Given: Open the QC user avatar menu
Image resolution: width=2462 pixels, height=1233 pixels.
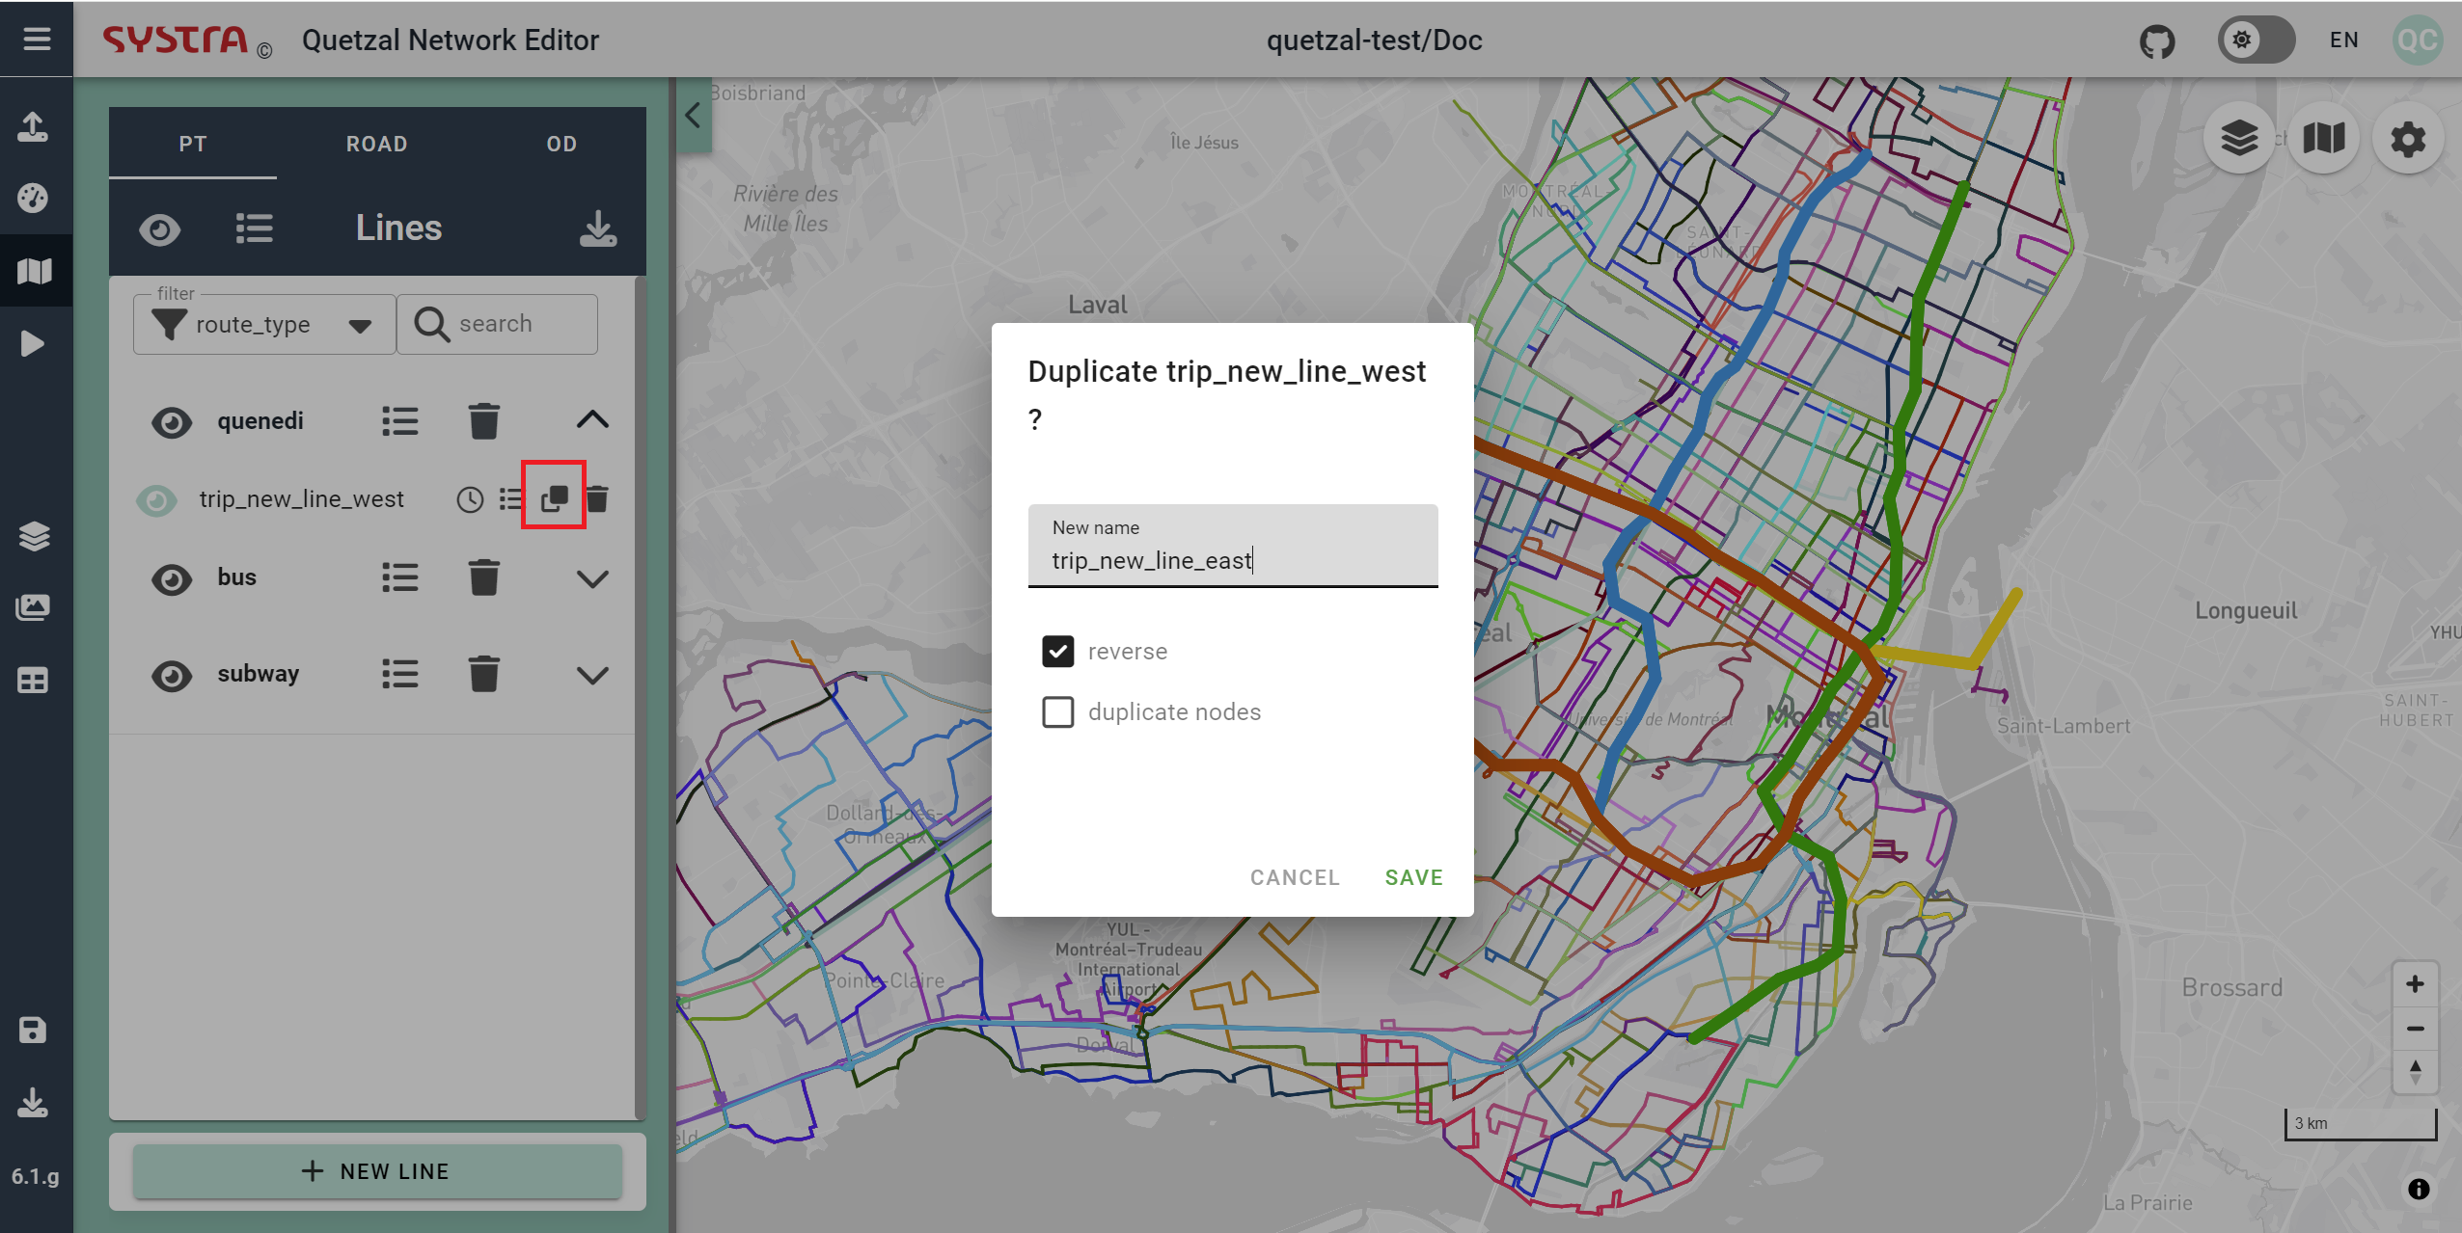Looking at the screenshot, I should coord(2418,40).
